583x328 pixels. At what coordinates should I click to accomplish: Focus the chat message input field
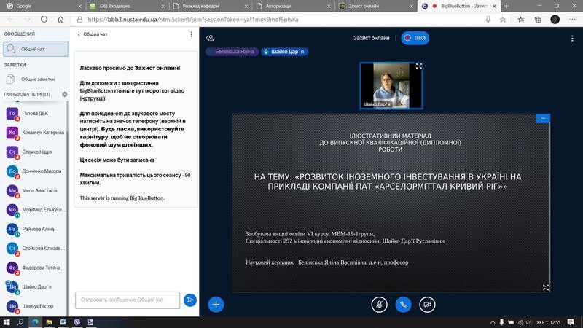click(x=128, y=300)
